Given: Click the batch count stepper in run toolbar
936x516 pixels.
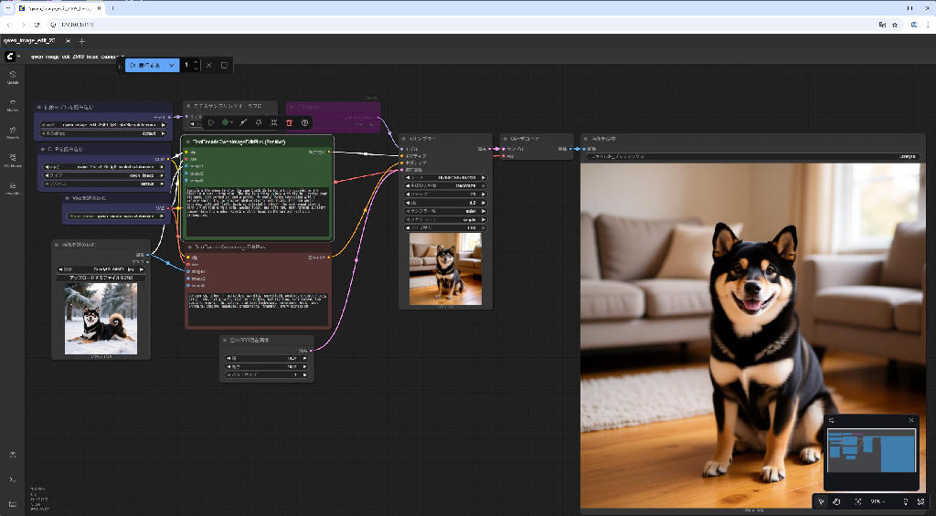Looking at the screenshot, I should (x=190, y=66).
